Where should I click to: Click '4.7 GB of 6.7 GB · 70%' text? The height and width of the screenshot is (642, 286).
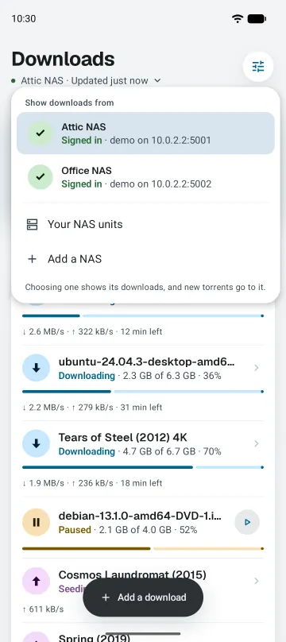(x=172, y=451)
